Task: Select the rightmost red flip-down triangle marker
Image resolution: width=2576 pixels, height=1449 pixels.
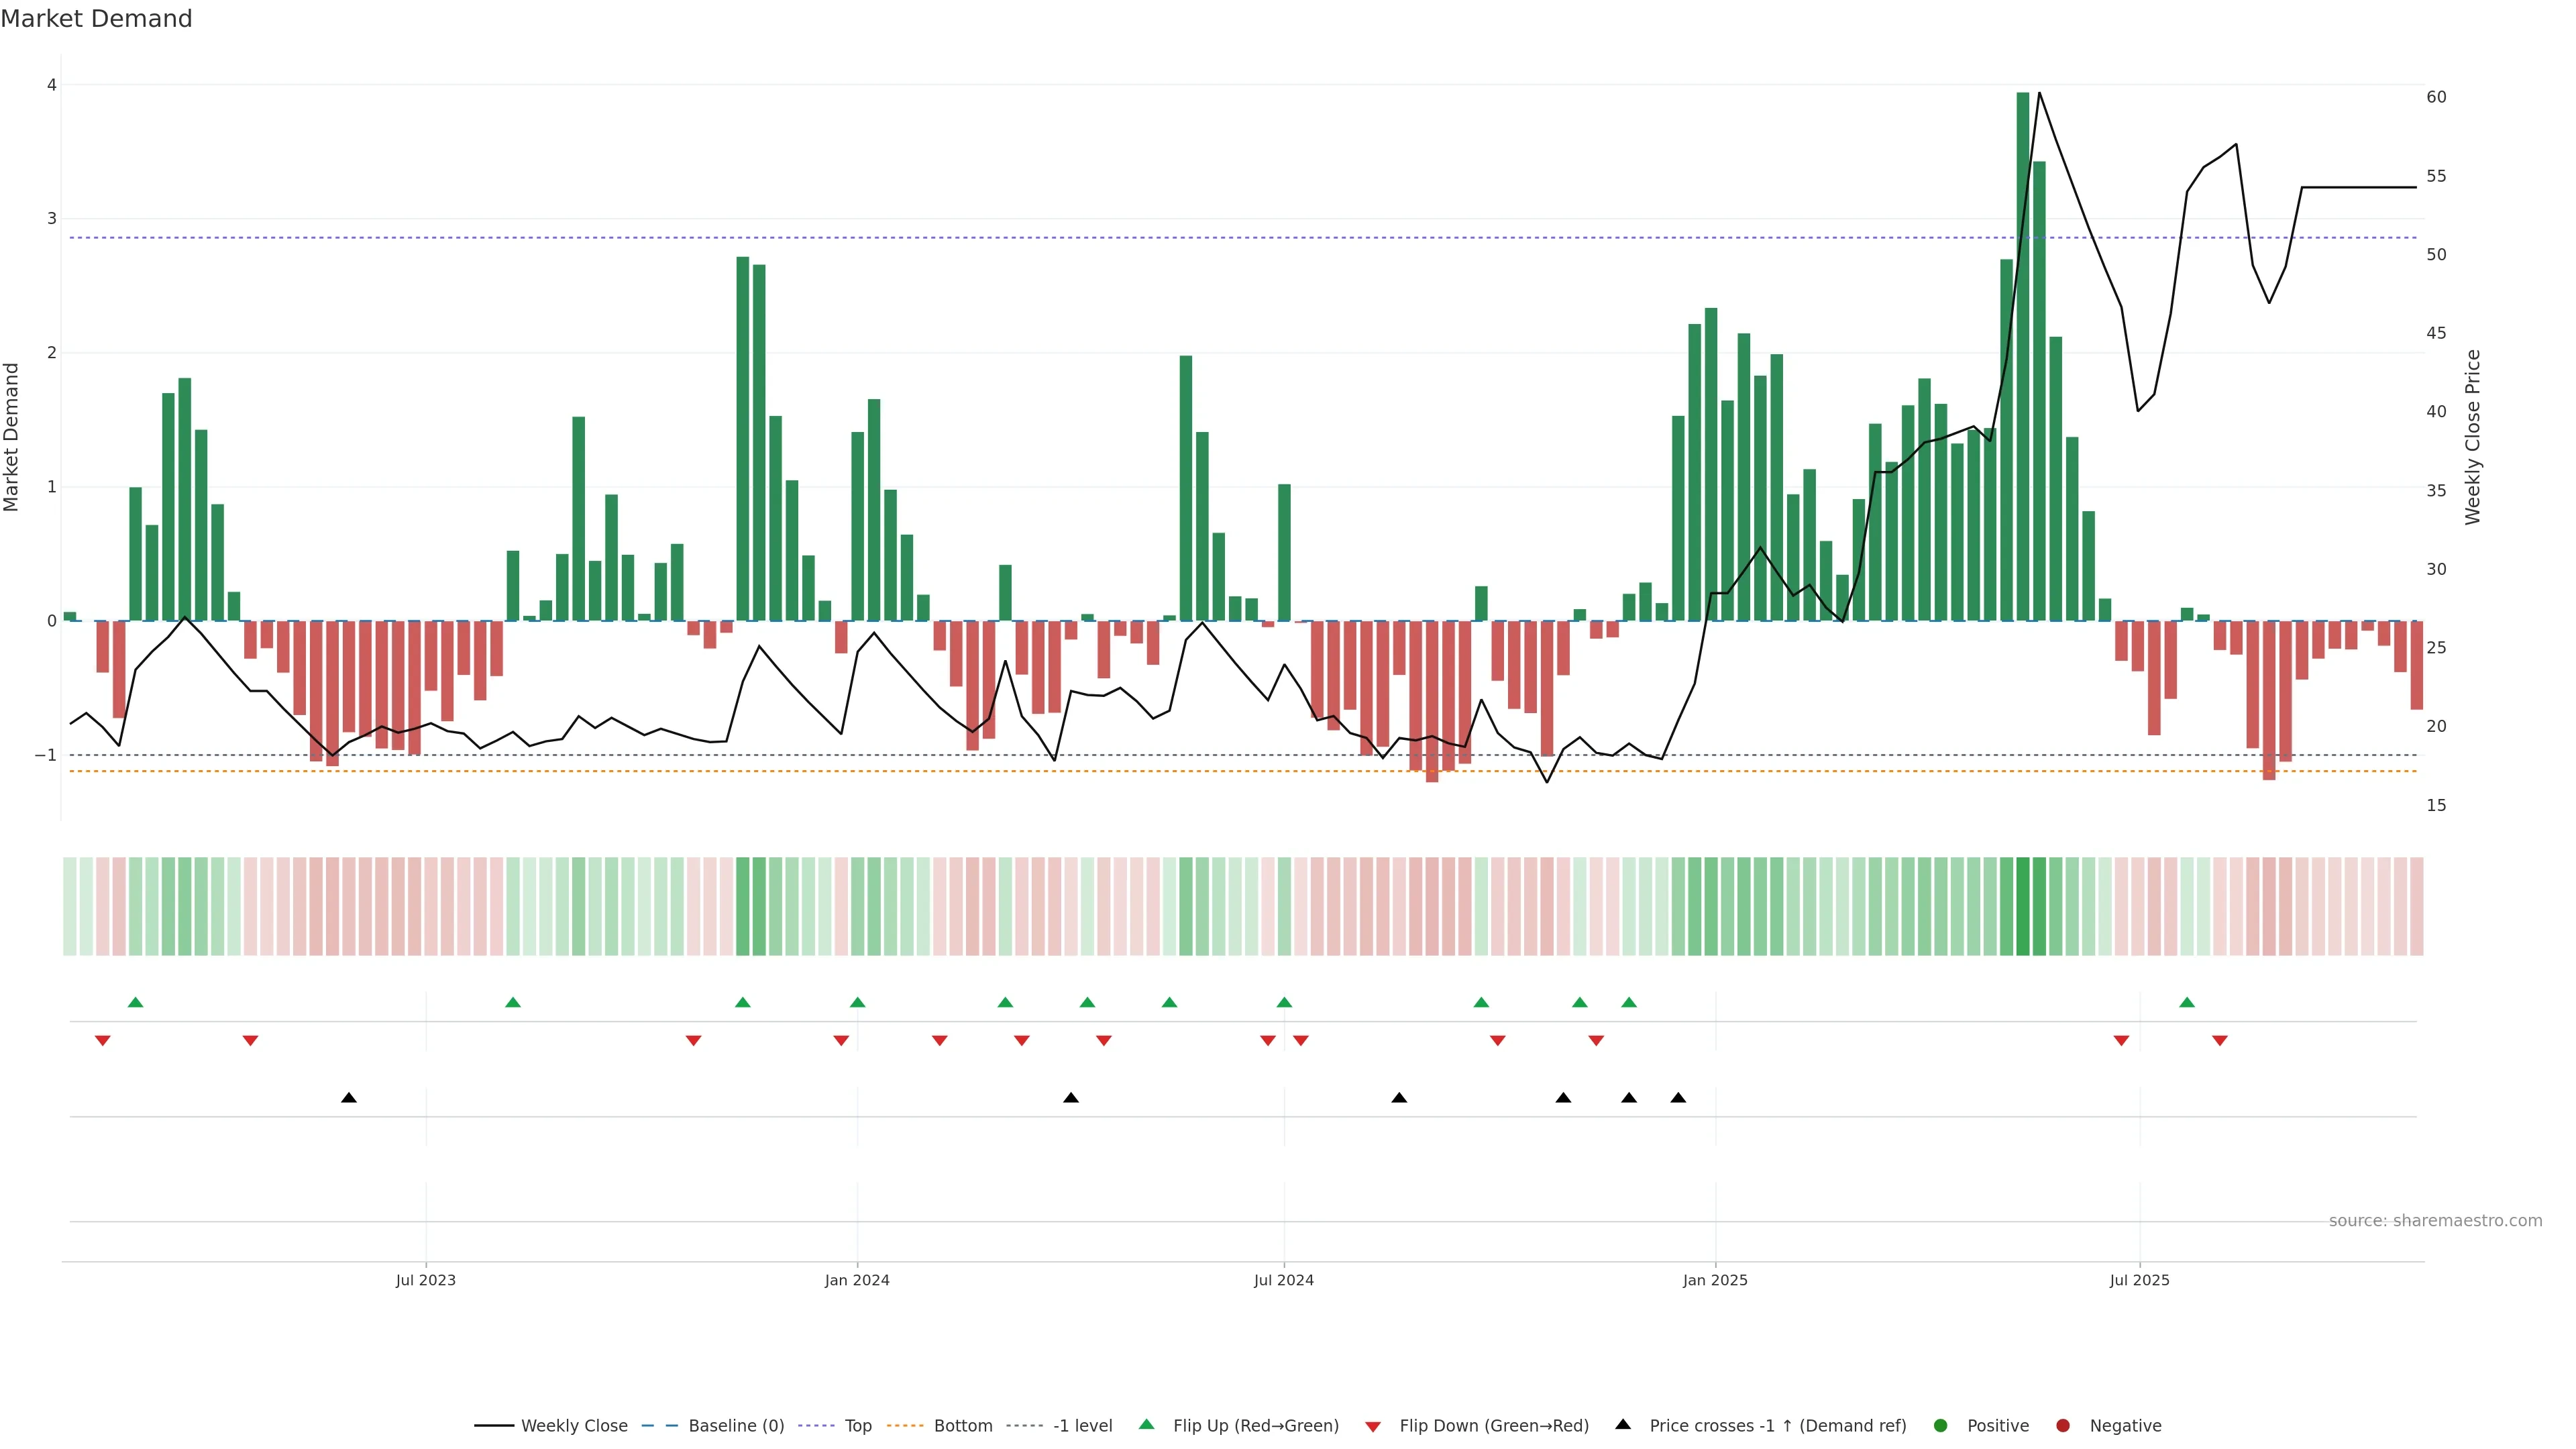Action: (x=2220, y=1041)
